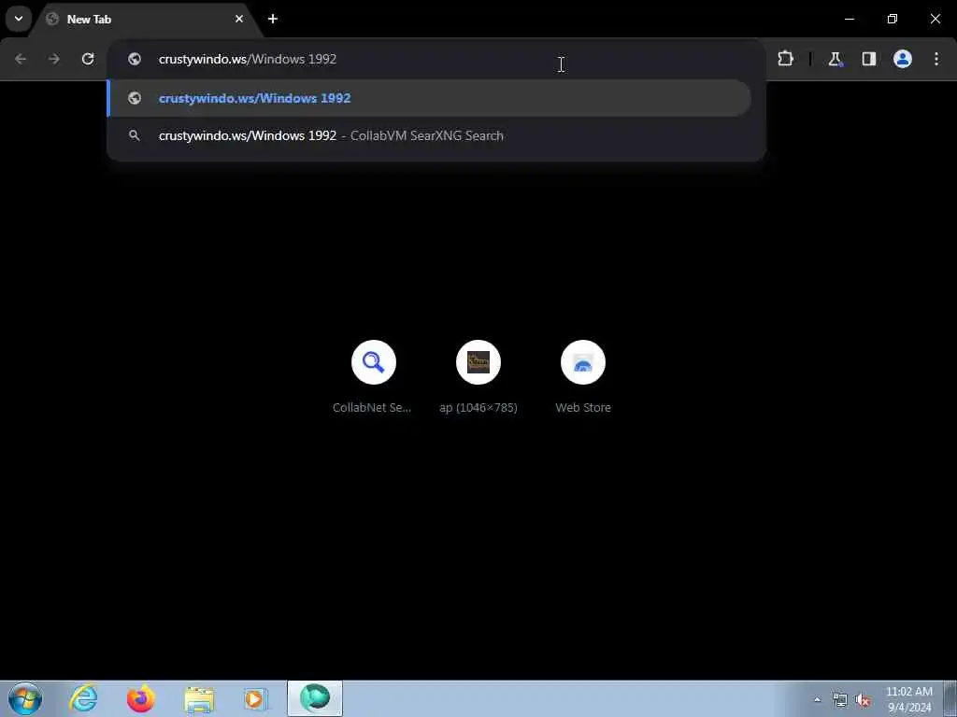Select the active browser taskbar button
Viewport: 957px width, 717px height.
click(x=315, y=698)
